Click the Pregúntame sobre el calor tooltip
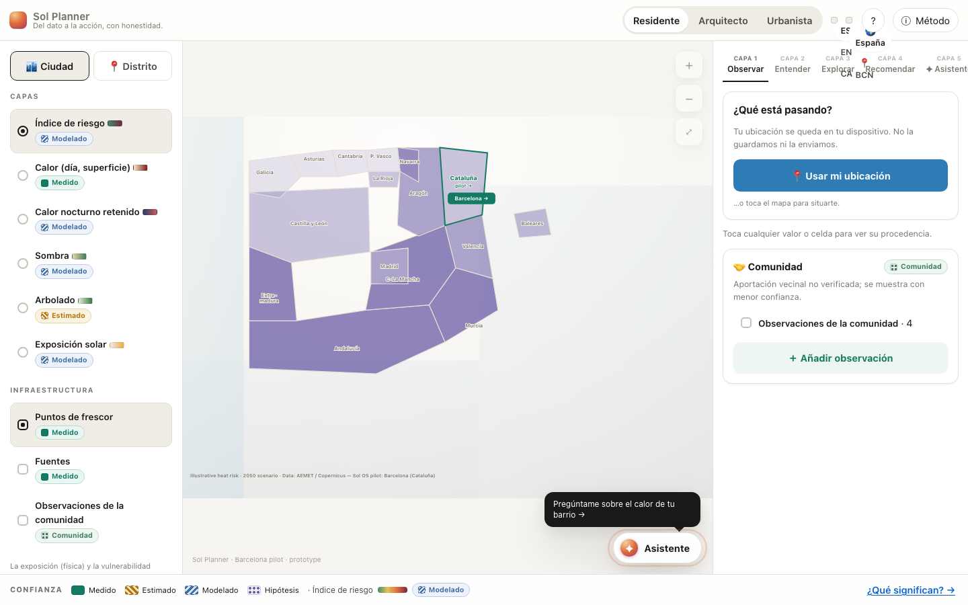968x605 pixels. 622,510
